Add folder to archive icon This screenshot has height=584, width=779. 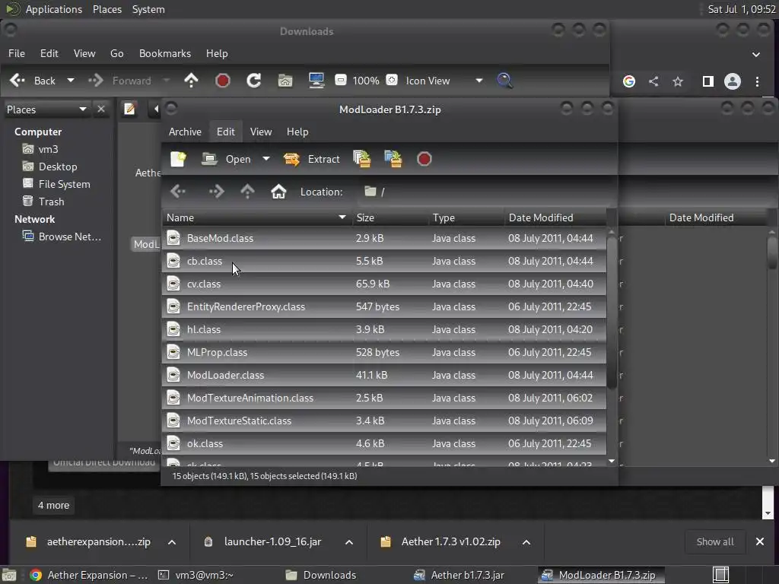pyautogui.click(x=393, y=159)
